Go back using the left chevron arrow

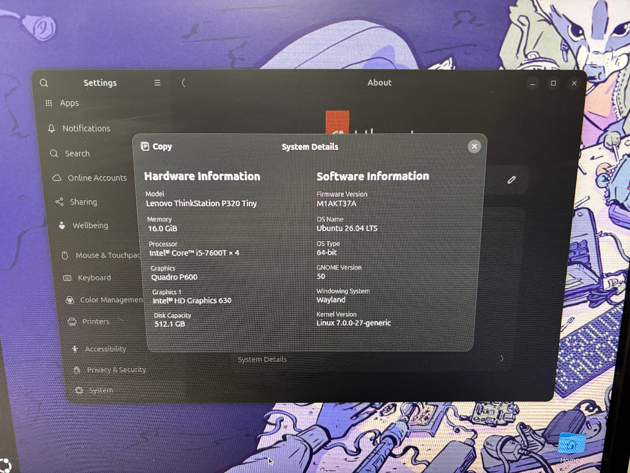(183, 83)
